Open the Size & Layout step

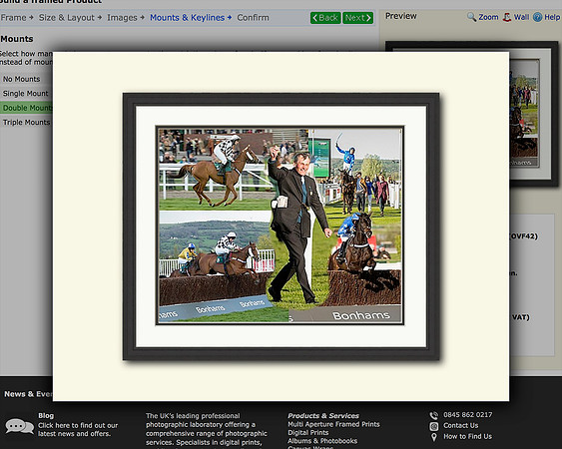coord(67,18)
